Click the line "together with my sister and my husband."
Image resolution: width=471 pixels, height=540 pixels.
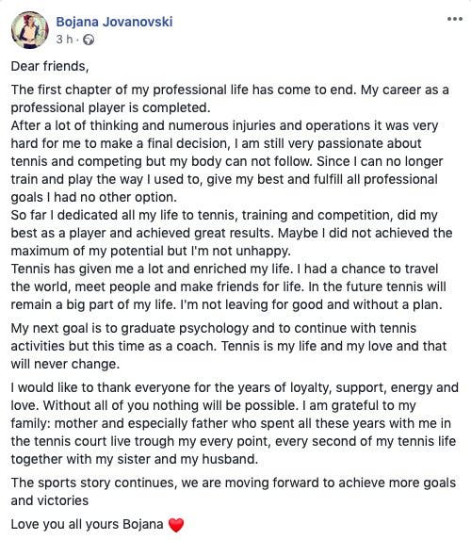click(x=135, y=459)
